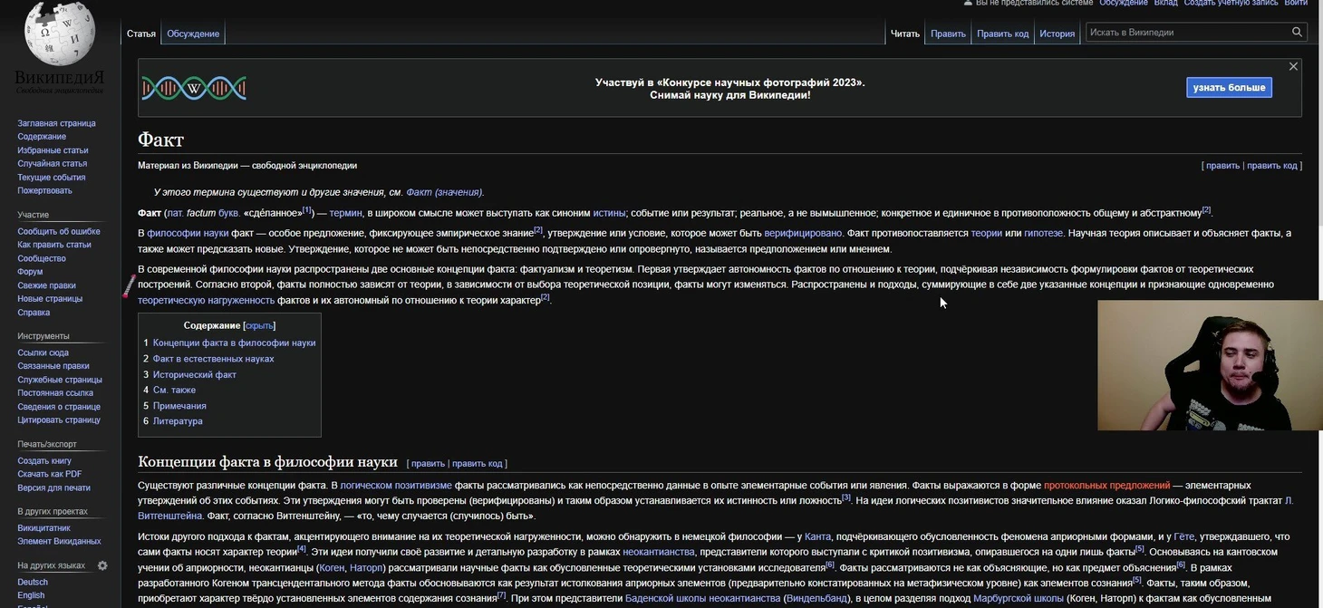Click in the Wikipedia search field
The height and width of the screenshot is (608, 1323).
point(1187,33)
